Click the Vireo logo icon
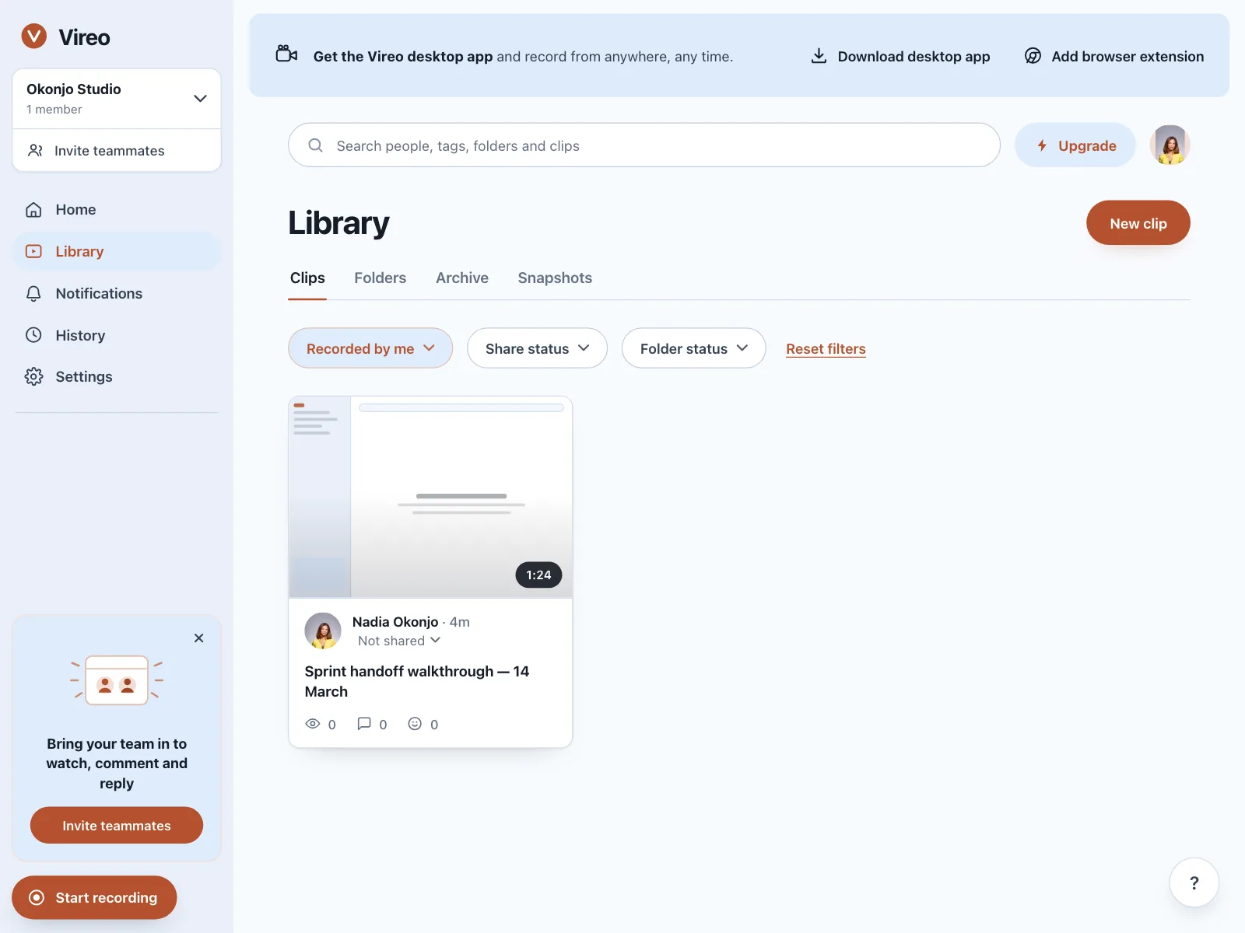The height and width of the screenshot is (933, 1245). 34,37
